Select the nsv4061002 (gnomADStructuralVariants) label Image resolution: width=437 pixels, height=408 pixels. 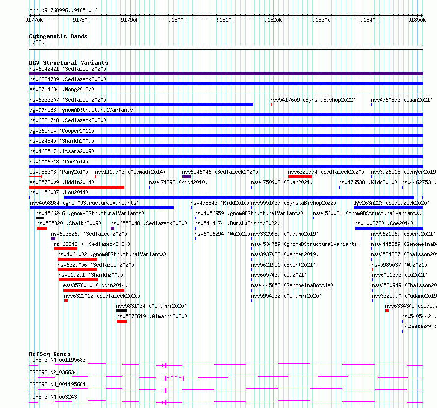[x=112, y=254]
